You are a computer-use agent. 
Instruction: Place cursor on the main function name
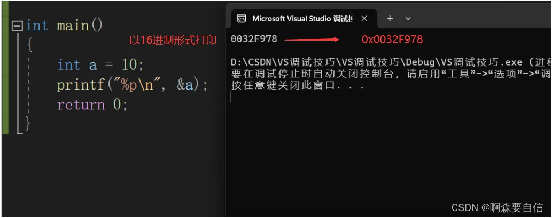tap(74, 25)
